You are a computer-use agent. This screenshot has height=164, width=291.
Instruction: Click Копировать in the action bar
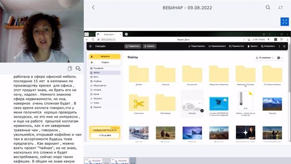268,46
